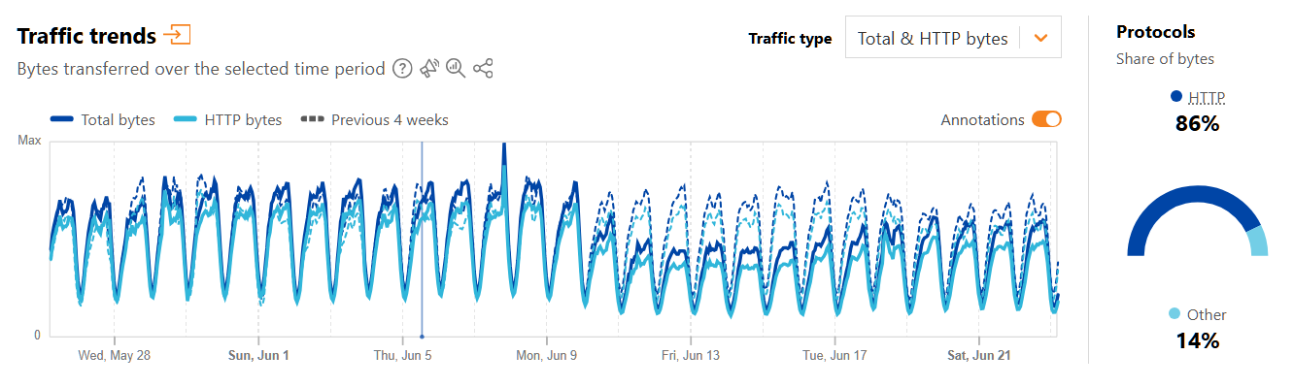Click the megaphone announcement icon
The width and height of the screenshot is (1294, 387).
click(429, 68)
